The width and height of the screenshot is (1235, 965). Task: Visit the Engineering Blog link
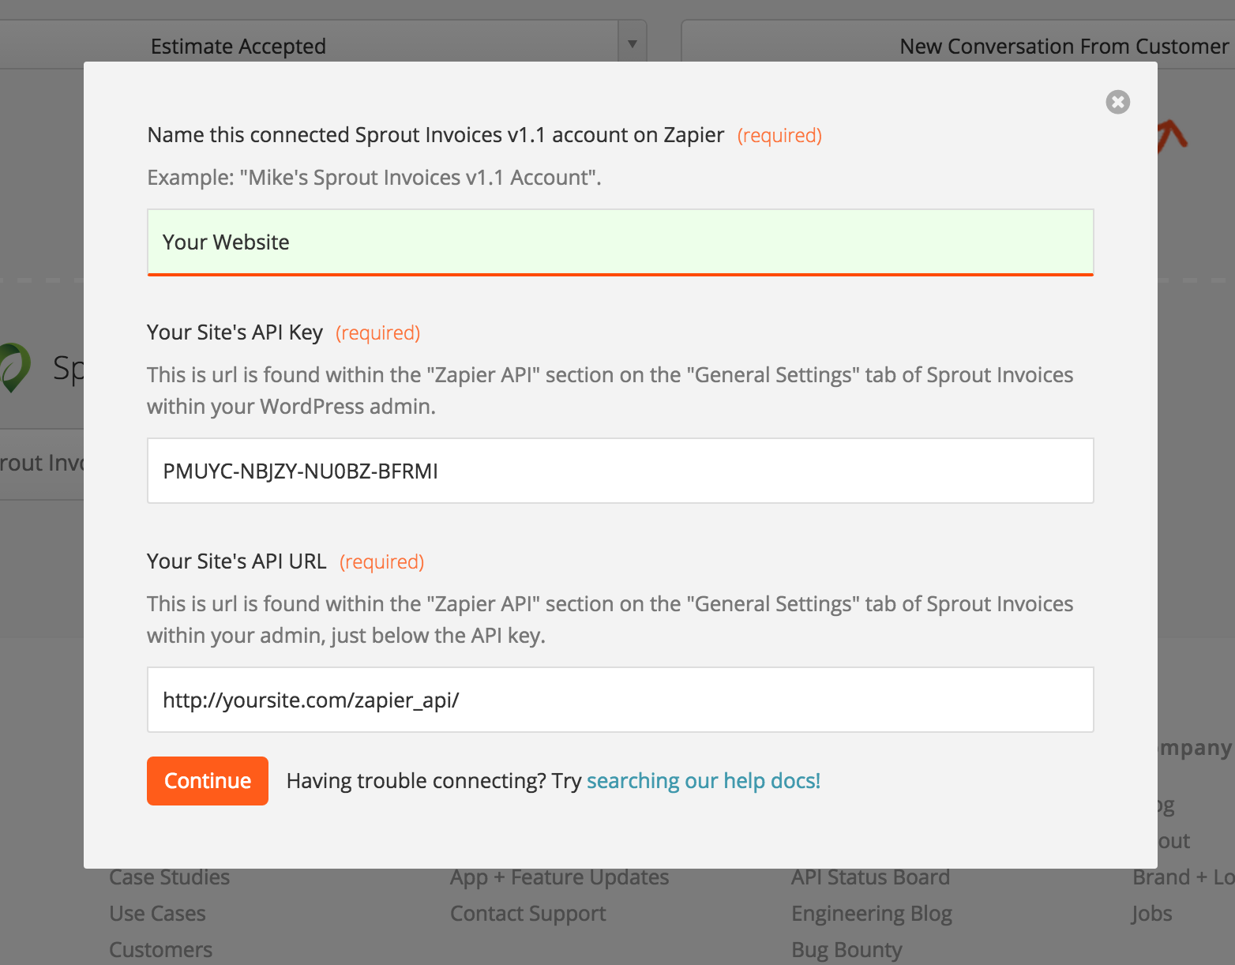click(x=871, y=914)
